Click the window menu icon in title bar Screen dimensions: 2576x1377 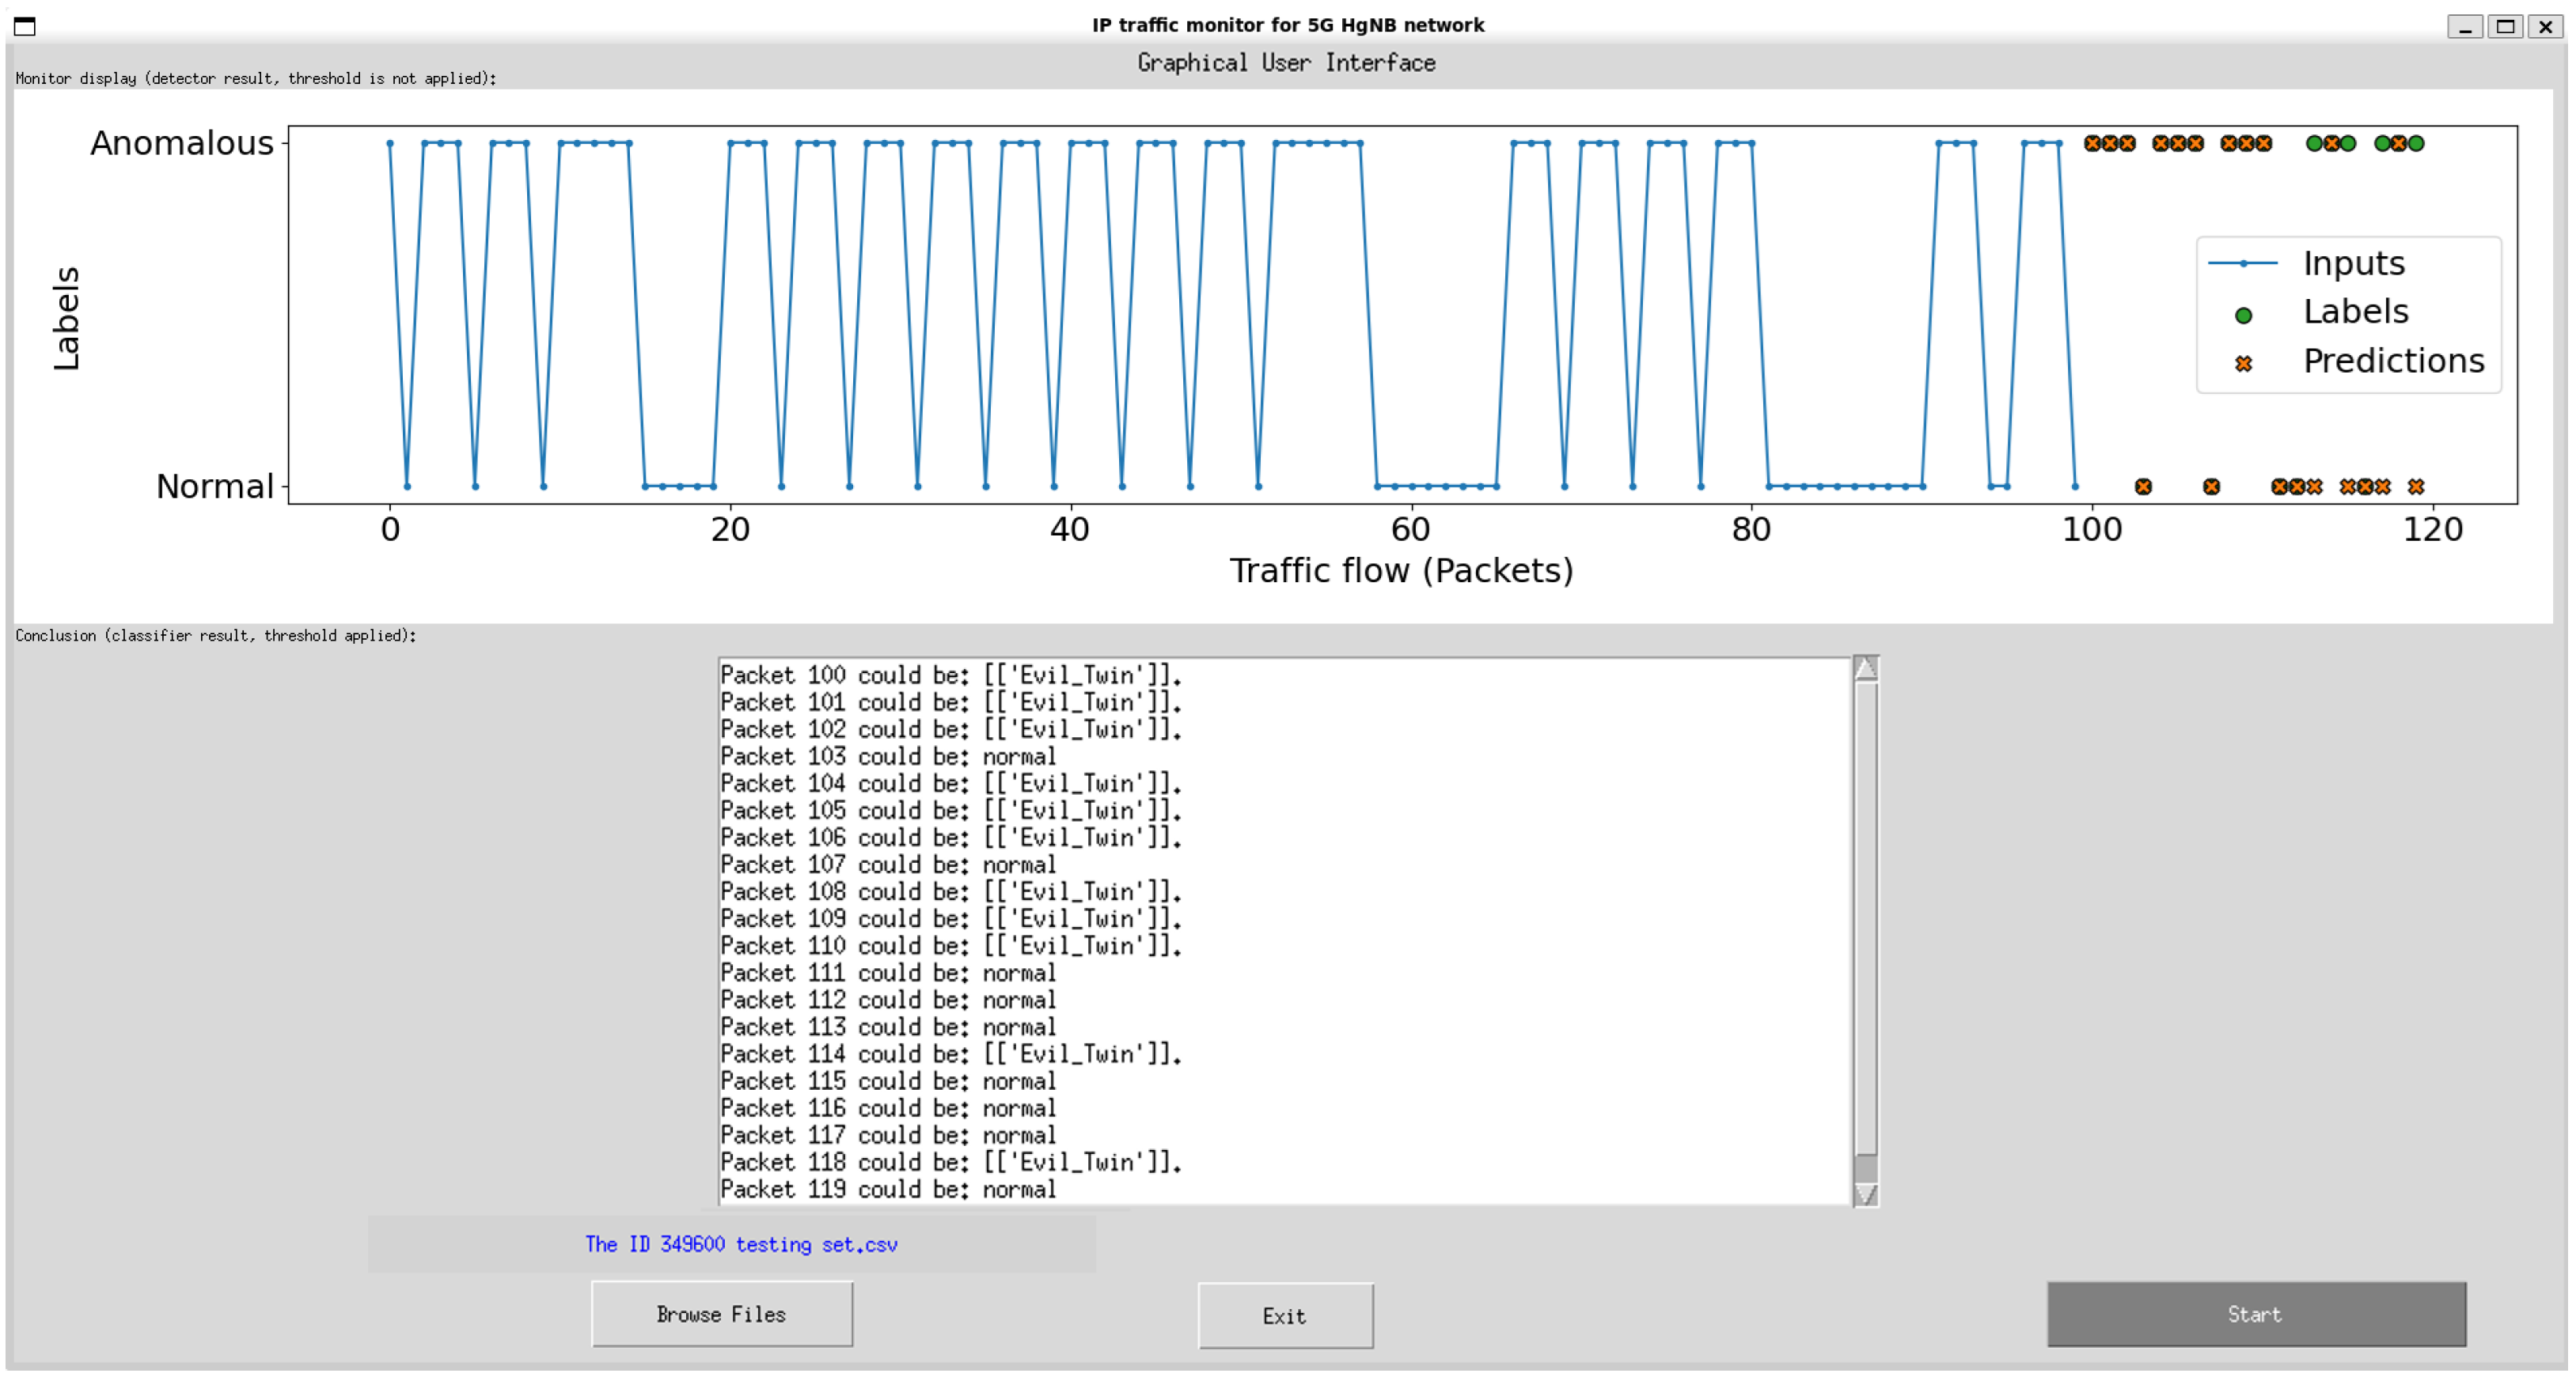[25, 26]
